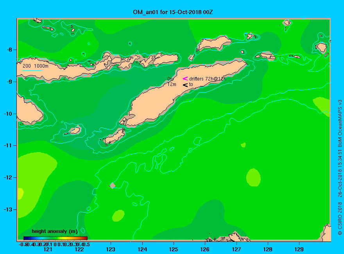
Task: Click the longitude label 122
Action: 79,249
